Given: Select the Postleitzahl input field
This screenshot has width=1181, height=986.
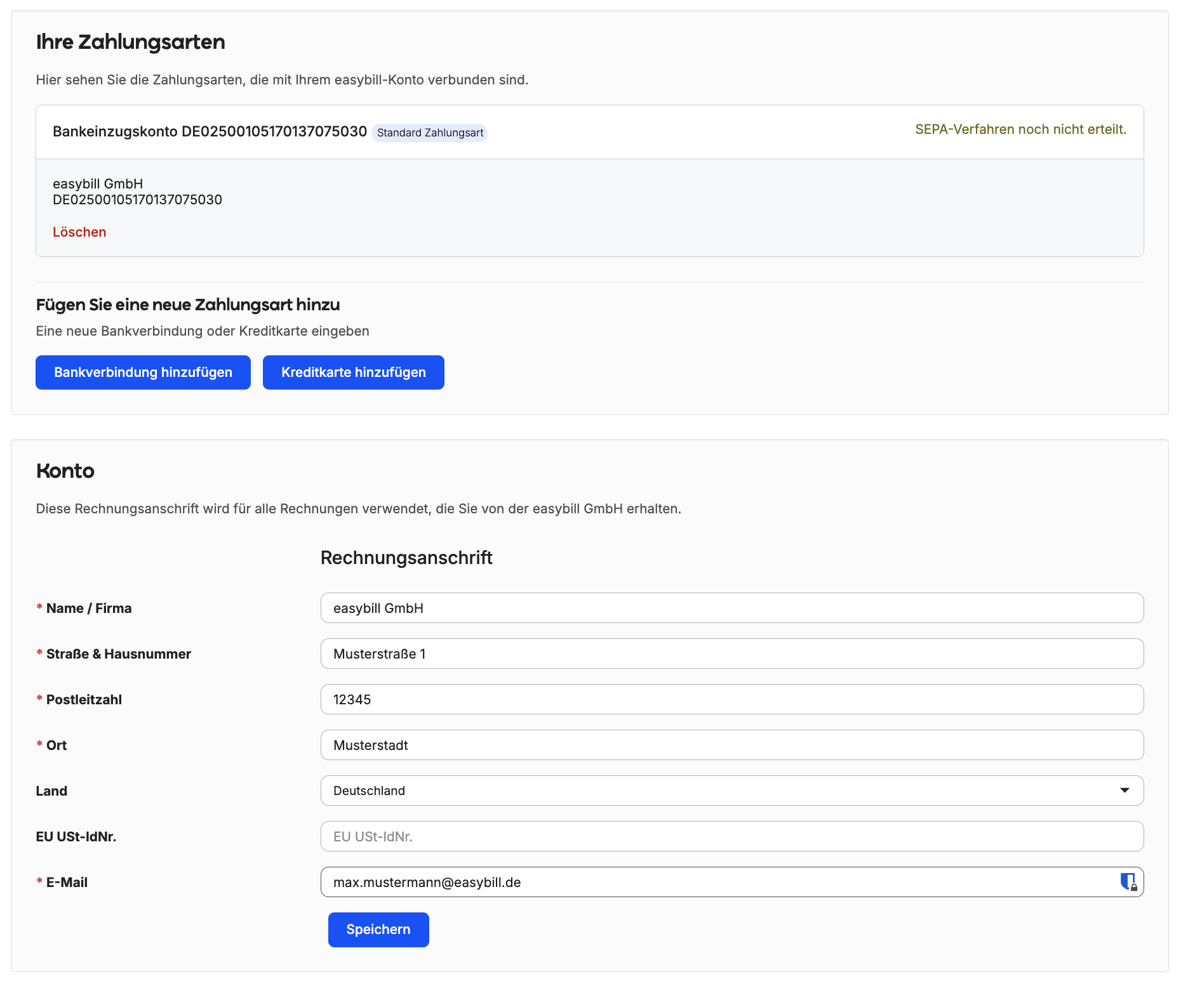Looking at the screenshot, I should (x=732, y=699).
